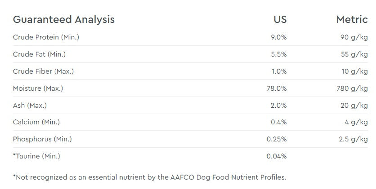The image size is (376, 189).
Task: Select the Moisture (Max.) row label
Action: (x=38, y=88)
